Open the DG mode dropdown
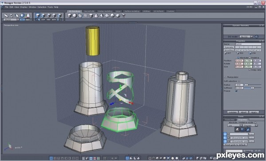The image size is (266, 161). coord(246,37)
